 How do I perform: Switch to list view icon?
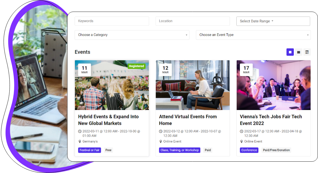click(x=298, y=52)
